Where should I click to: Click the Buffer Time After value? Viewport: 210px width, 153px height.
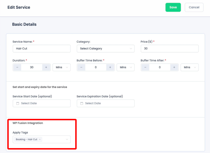click(x=160, y=67)
